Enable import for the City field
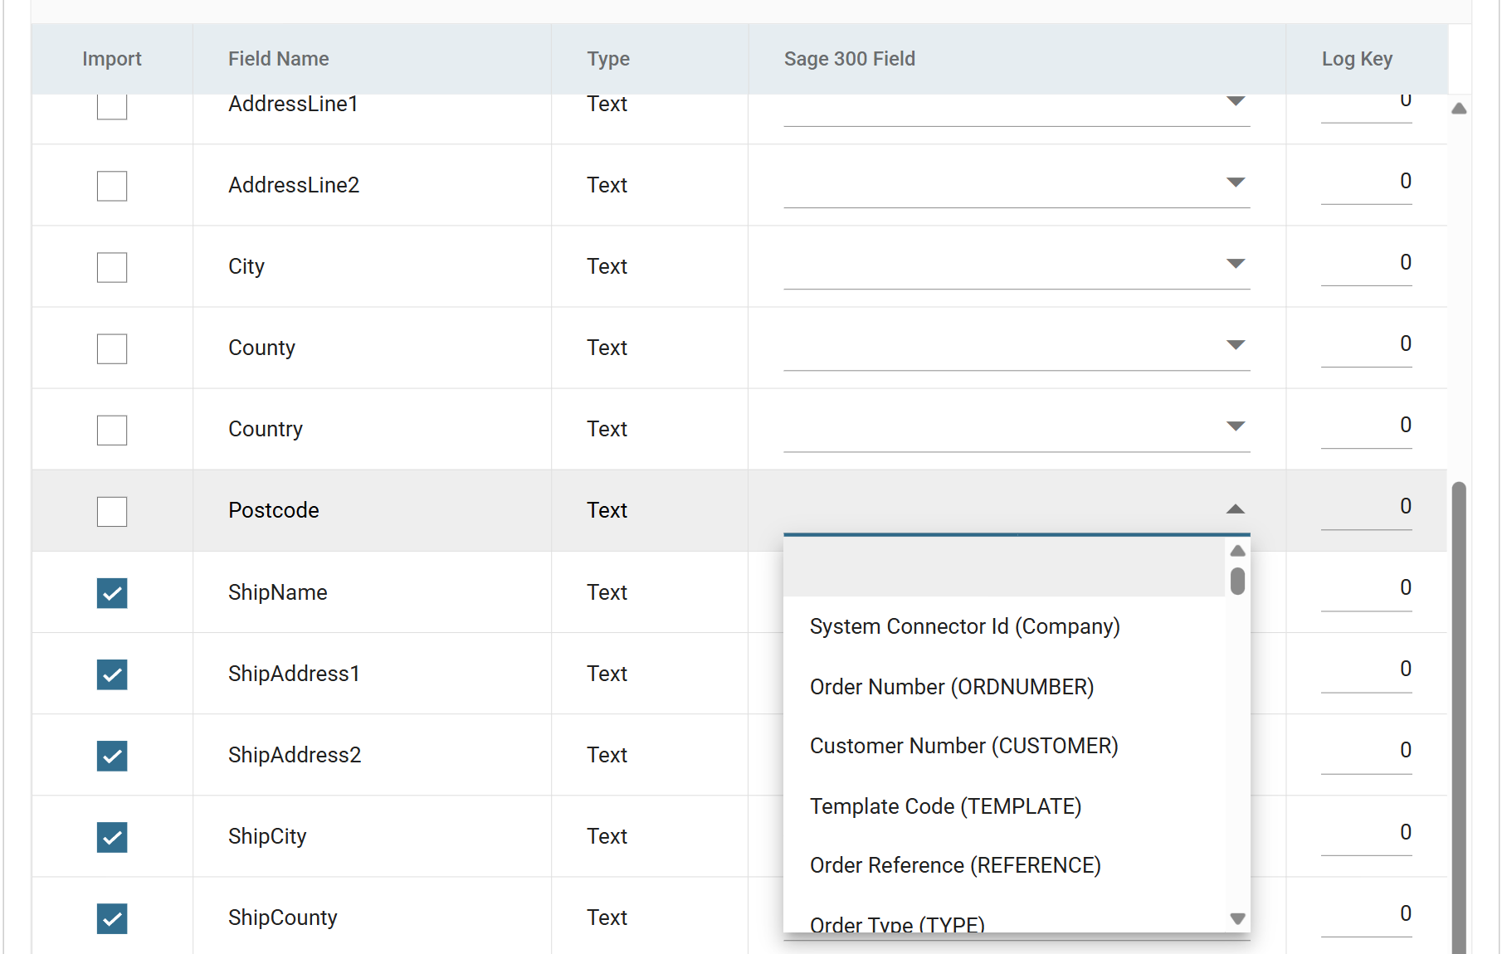The height and width of the screenshot is (954, 1502). click(112, 267)
